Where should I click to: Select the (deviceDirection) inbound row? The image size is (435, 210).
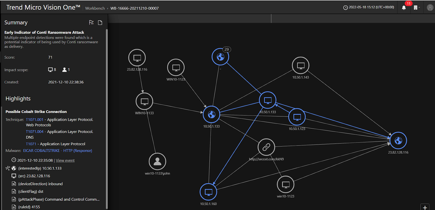point(40,184)
